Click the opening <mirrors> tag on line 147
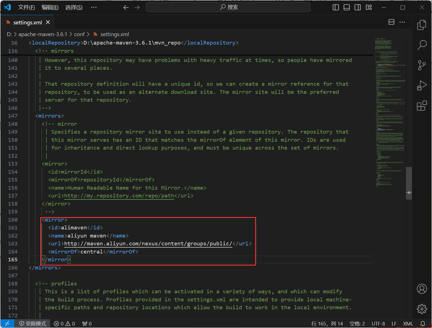 click(50, 116)
